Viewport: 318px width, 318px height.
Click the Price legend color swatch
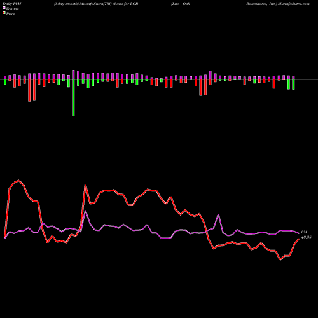pyautogui.click(x=4, y=13)
